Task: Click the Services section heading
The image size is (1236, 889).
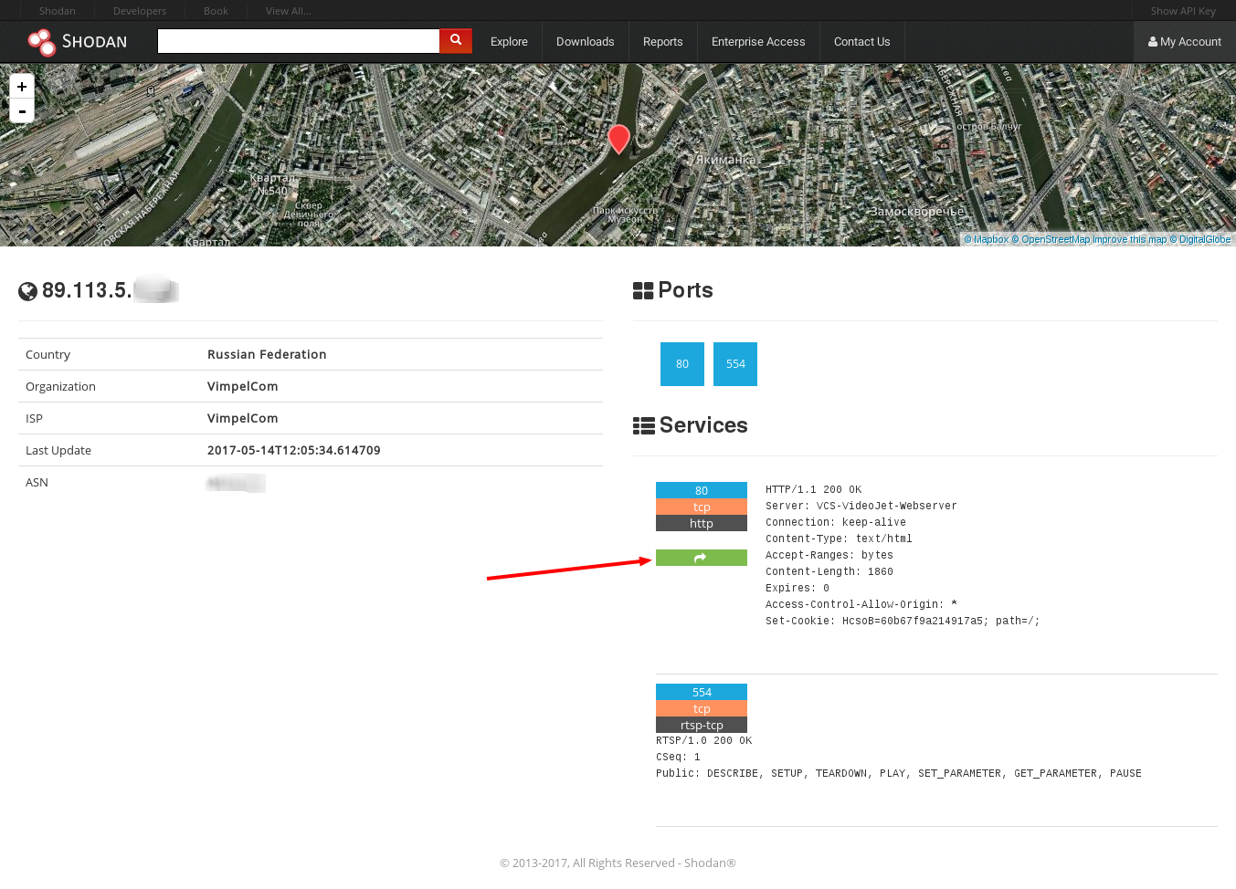Action: pos(703,425)
